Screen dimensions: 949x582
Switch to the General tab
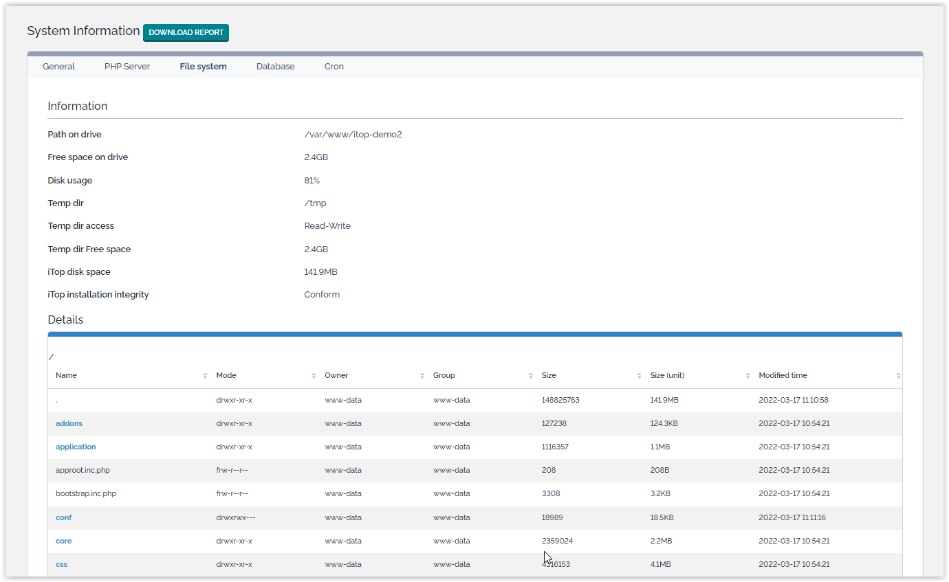pos(58,67)
